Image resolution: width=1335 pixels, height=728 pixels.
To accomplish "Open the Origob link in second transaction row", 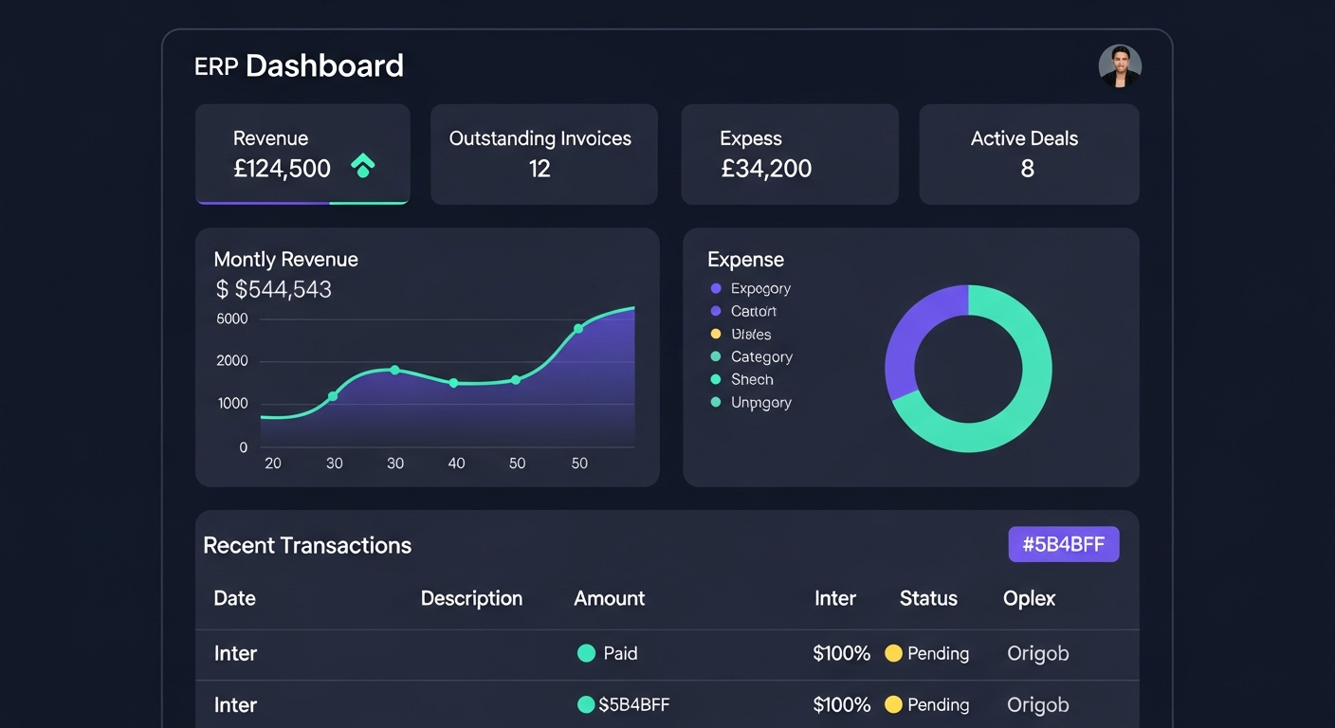I will (x=1037, y=704).
